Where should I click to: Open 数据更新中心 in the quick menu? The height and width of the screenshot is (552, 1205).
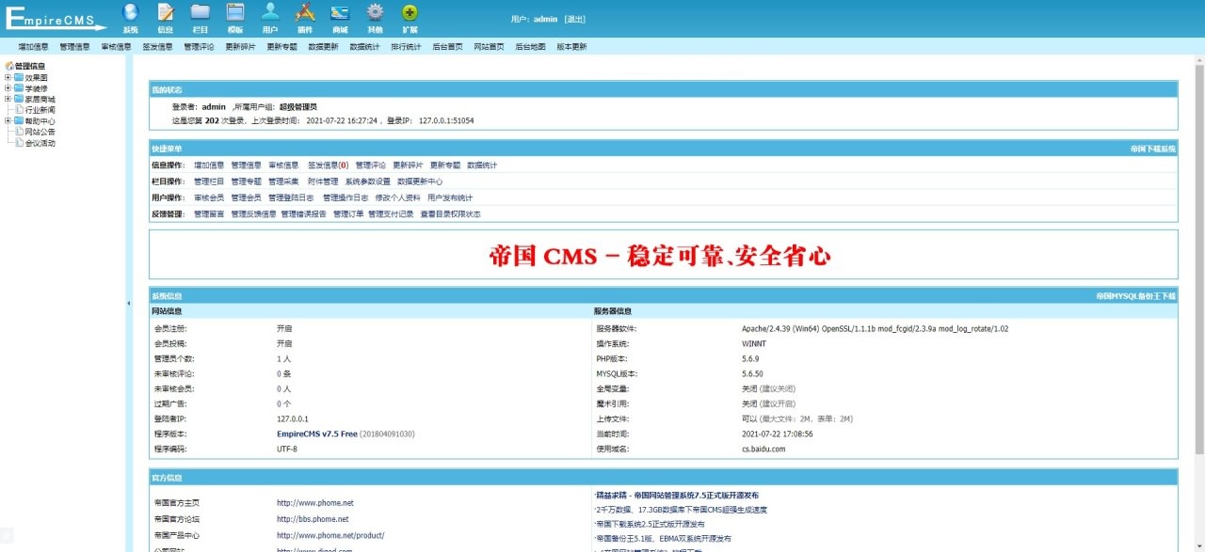(x=420, y=181)
